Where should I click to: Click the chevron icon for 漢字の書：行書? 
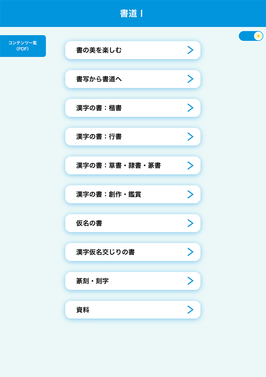click(190, 137)
